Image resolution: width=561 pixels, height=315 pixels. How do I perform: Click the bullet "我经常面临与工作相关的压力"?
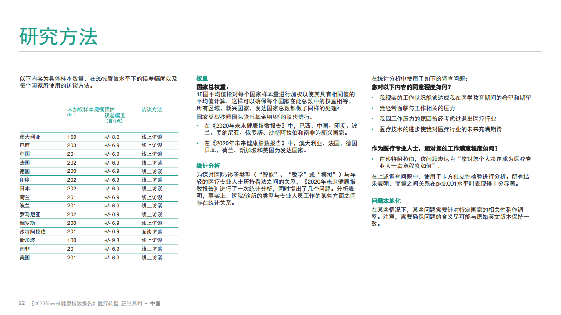417,108
